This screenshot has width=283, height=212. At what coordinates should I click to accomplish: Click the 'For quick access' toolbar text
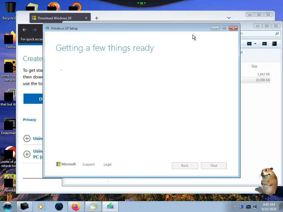point(32,39)
